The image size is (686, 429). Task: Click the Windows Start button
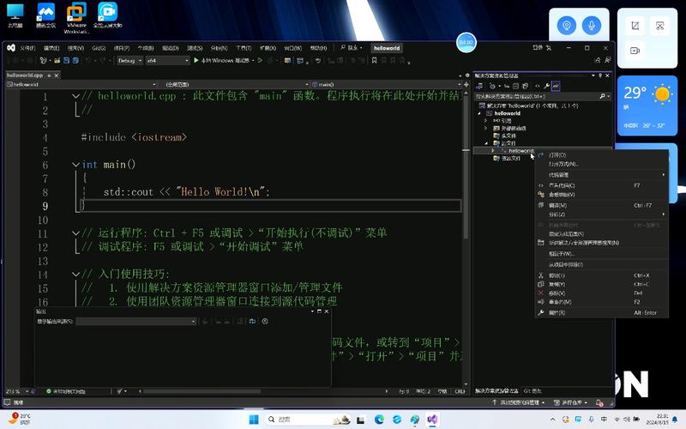[x=254, y=420]
